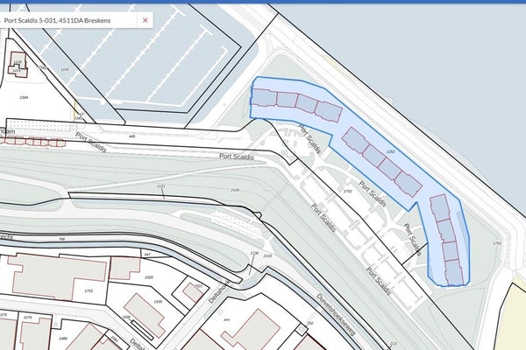Click parcel label 2131 on the map
The height and width of the screenshot is (350, 526).
click(160, 186)
